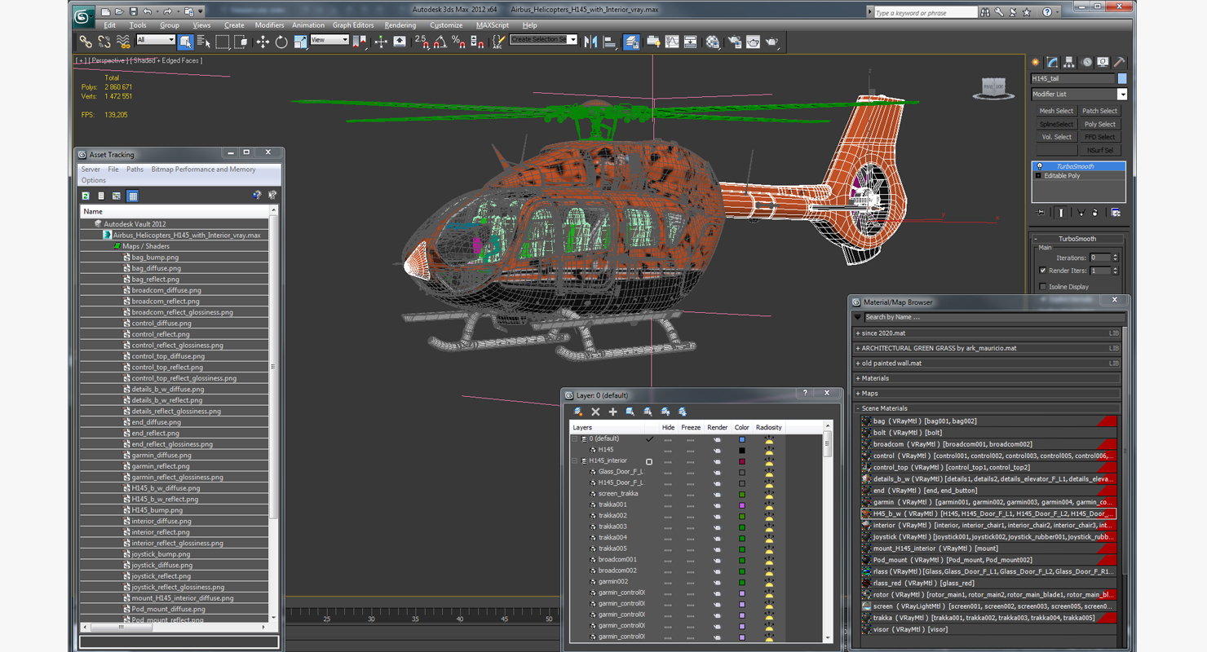The width and height of the screenshot is (1207, 652).
Task: Click the Align tool icon
Action: pos(609,41)
